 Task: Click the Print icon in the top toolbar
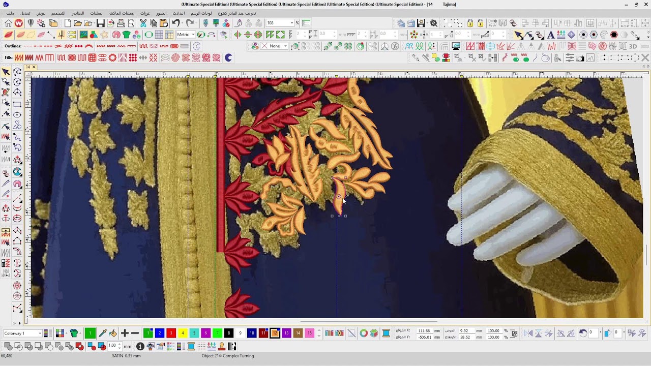tap(121, 23)
